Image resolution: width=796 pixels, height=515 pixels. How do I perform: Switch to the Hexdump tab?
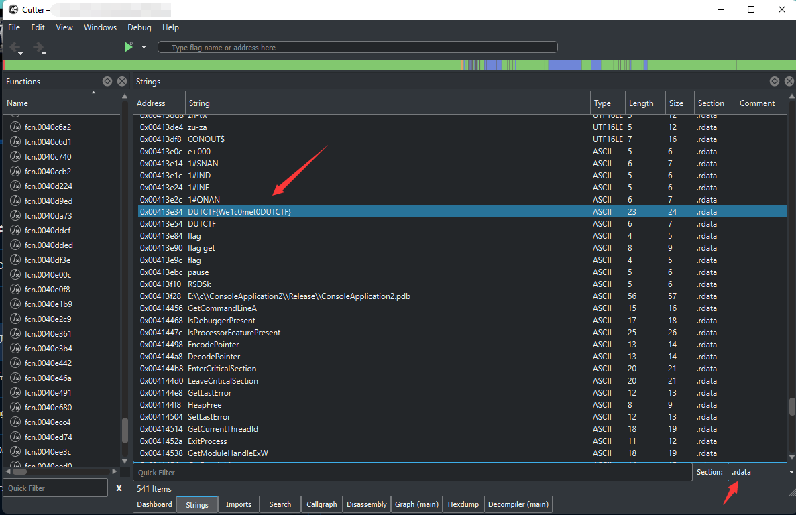[463, 504]
